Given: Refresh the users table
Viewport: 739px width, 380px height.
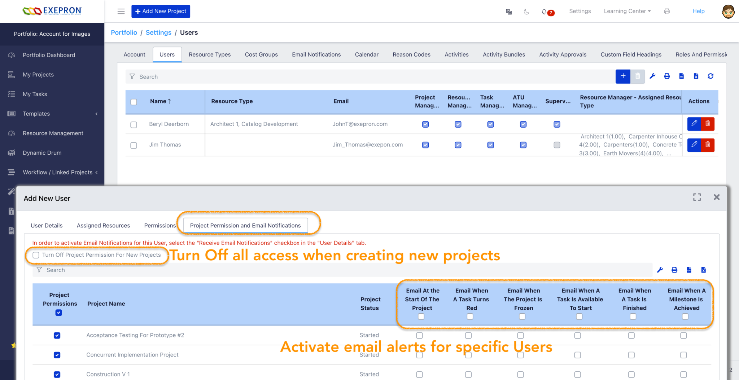Looking at the screenshot, I should 710,76.
